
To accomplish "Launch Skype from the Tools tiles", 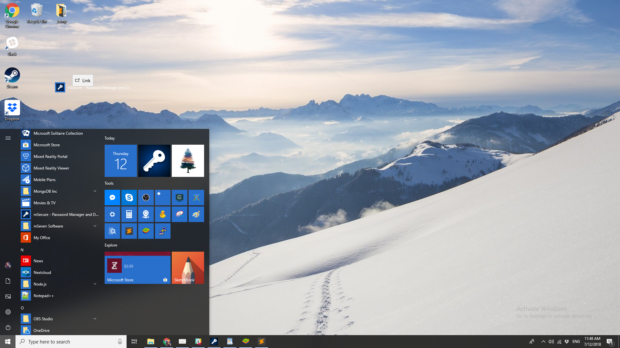I will click(x=129, y=198).
